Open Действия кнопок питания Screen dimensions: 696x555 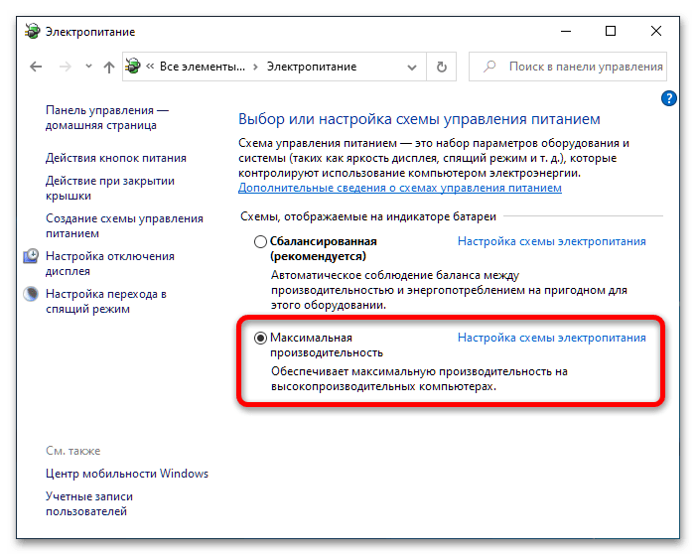point(116,158)
